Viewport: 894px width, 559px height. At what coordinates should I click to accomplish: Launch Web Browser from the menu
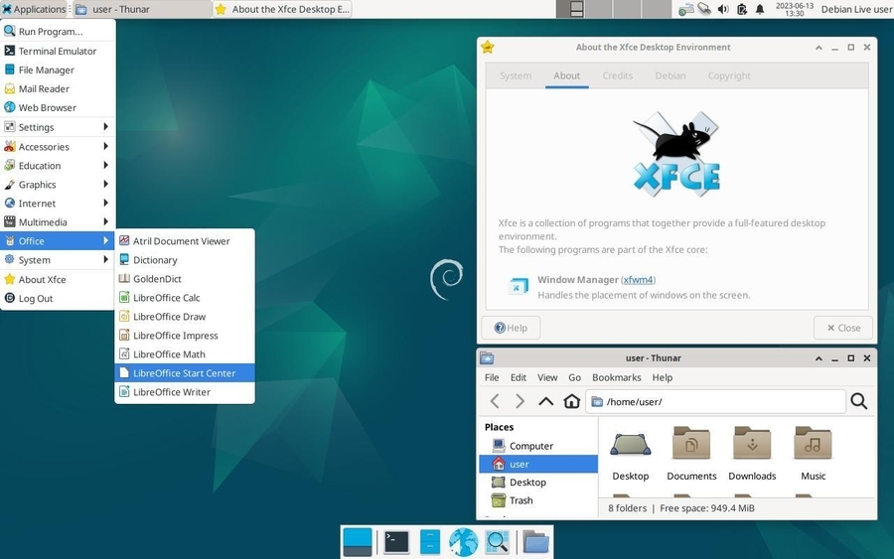59,107
